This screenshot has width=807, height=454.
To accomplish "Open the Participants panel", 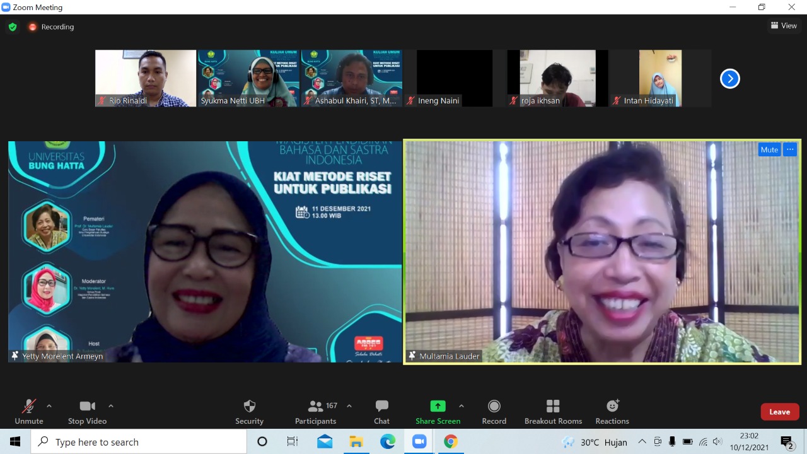I will 316,411.
